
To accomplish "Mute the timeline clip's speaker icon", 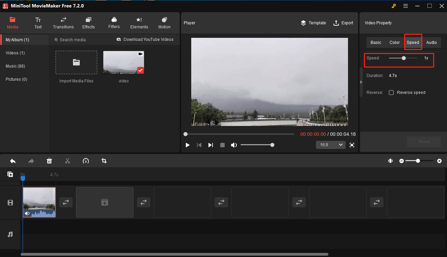I will [27, 213].
